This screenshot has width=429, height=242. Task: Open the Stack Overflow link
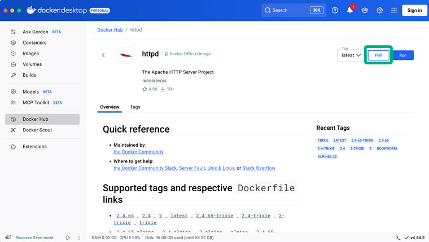pyautogui.click(x=259, y=168)
